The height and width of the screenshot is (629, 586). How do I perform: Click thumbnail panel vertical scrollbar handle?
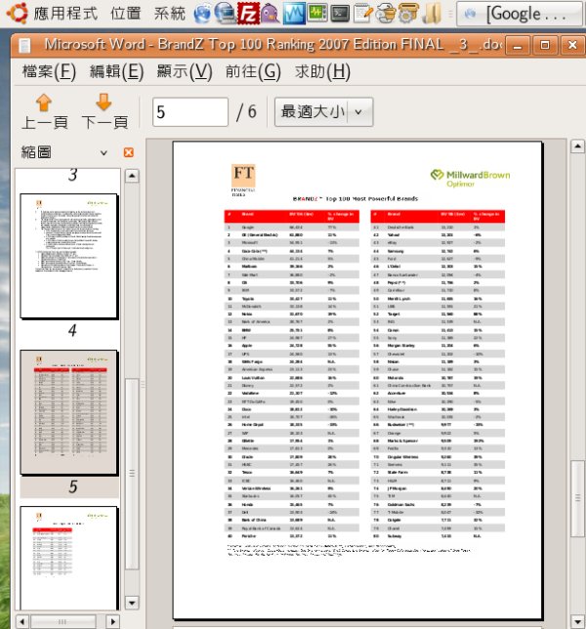(132, 474)
